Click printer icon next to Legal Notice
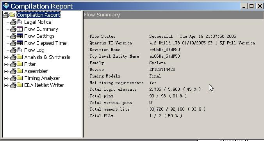This screenshot has height=141, width=264. (13, 22)
